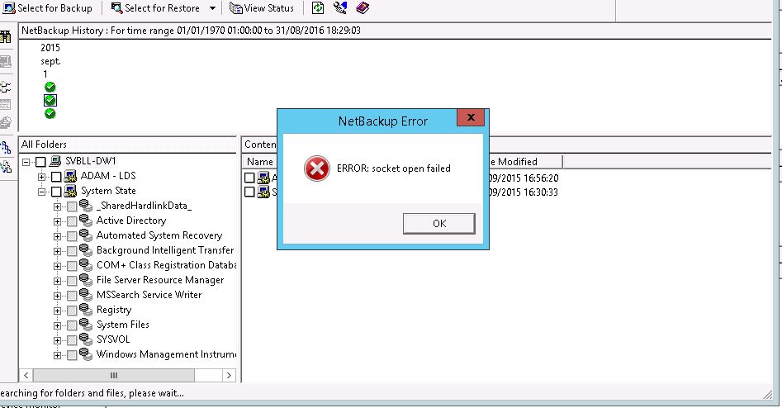The image size is (782, 408).
Task: Click the toolbar icon between refresh and help book
Action: pos(340,8)
